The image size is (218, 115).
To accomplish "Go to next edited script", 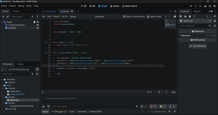I will point(169,16).
